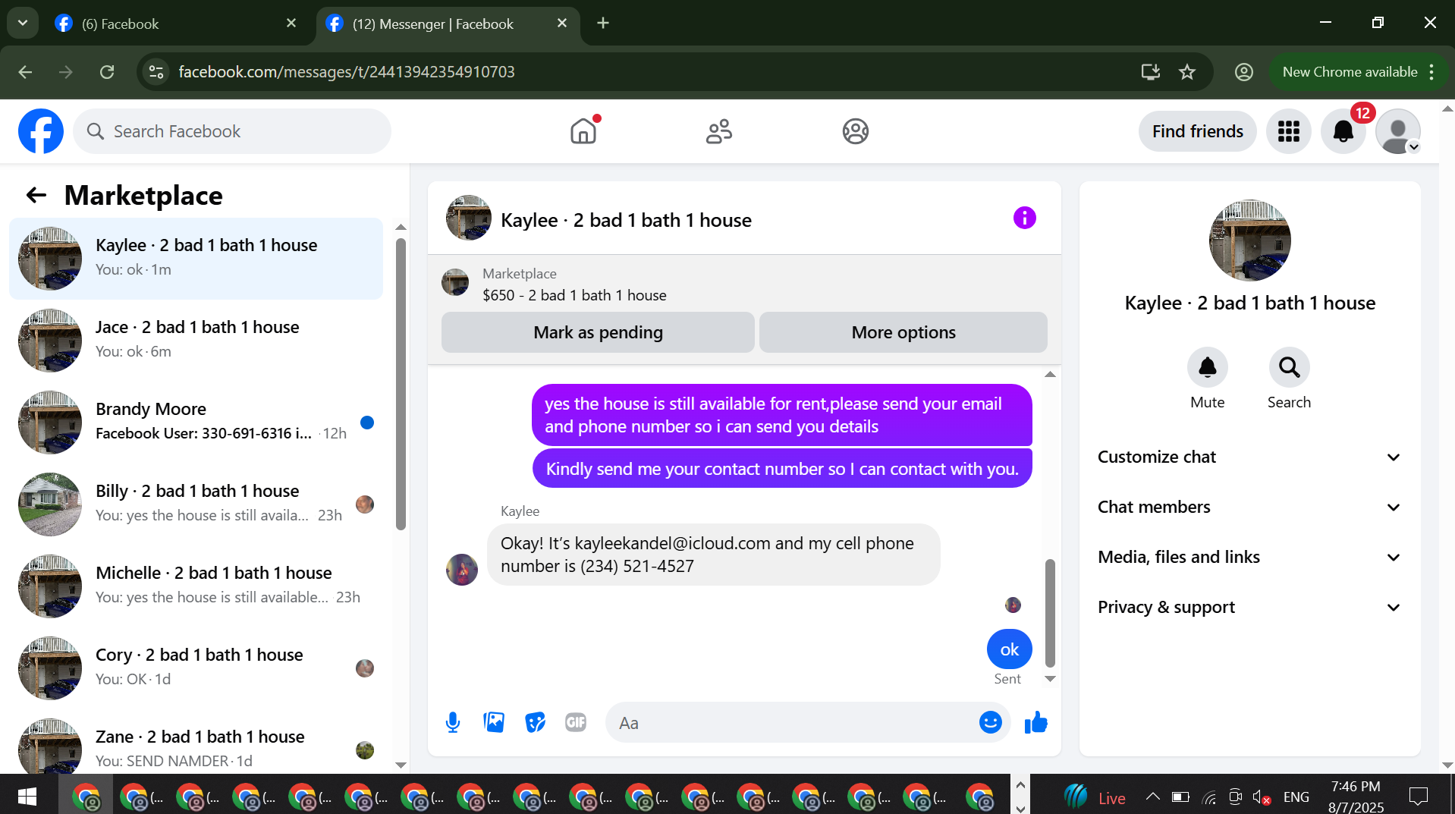Open Michelle conversation in list
1455x814 pixels.
tap(196, 586)
